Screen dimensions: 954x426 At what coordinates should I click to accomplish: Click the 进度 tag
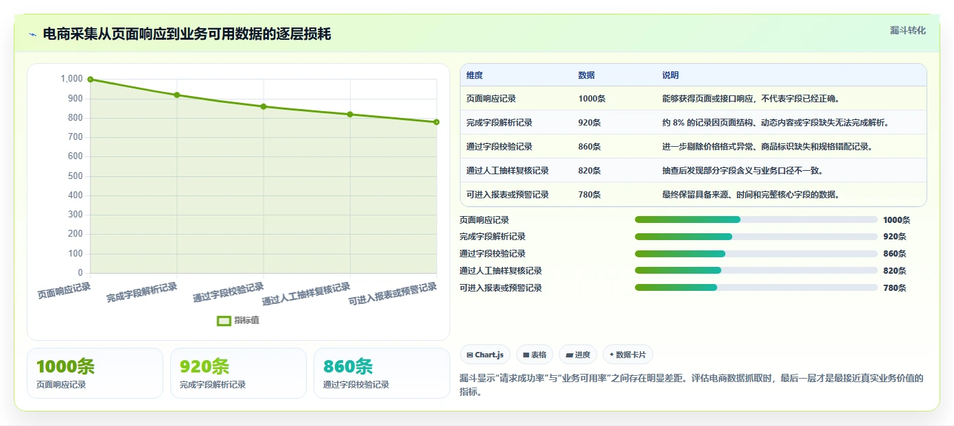coord(578,355)
